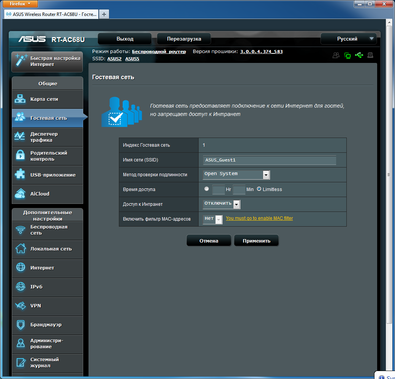Open the firmware version 3.0.0.4.374_583 link
395x379 pixels.
click(x=261, y=52)
